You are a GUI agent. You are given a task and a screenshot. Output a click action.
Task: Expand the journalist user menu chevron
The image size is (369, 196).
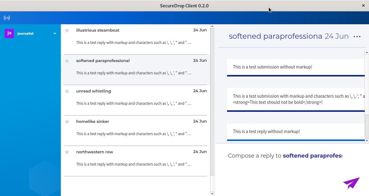55,33
